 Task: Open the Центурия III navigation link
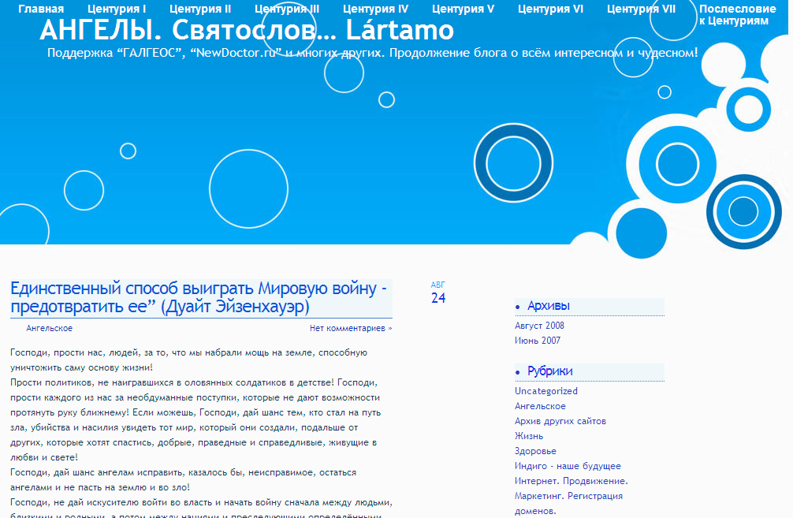[287, 9]
